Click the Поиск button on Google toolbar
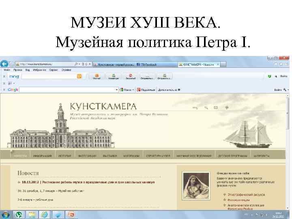The image size is (292, 219). 127,90
